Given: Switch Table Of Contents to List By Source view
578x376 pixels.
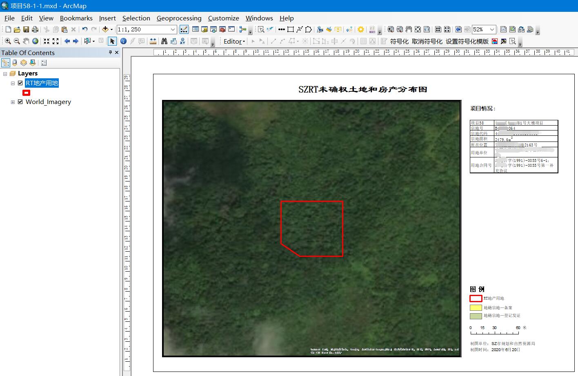Looking at the screenshot, I should [15, 62].
